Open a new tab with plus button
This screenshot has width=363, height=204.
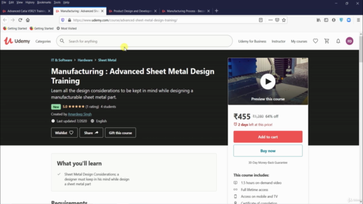click(217, 11)
